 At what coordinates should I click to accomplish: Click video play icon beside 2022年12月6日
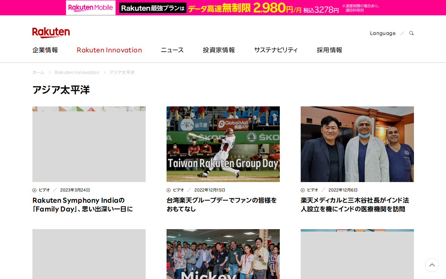tap(303, 190)
